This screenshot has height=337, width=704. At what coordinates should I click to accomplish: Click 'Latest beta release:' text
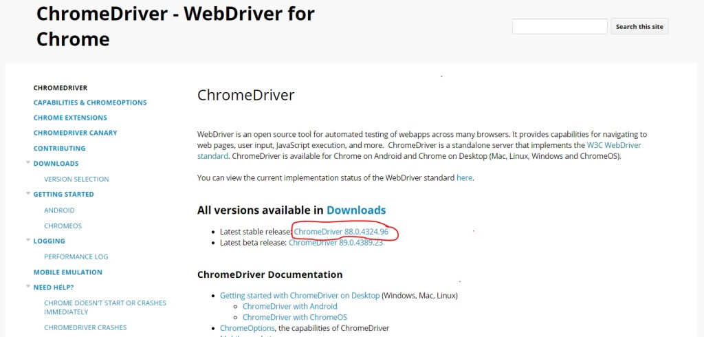[253, 243]
